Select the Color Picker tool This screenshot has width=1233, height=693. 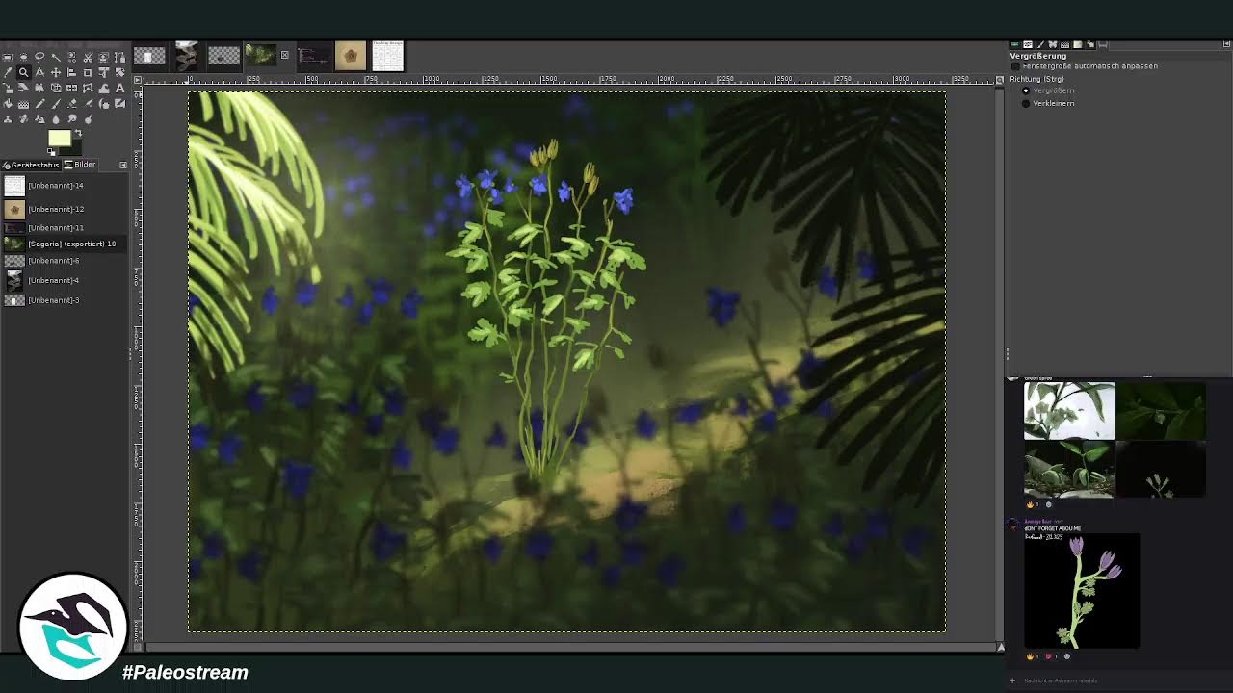[x=8, y=72]
